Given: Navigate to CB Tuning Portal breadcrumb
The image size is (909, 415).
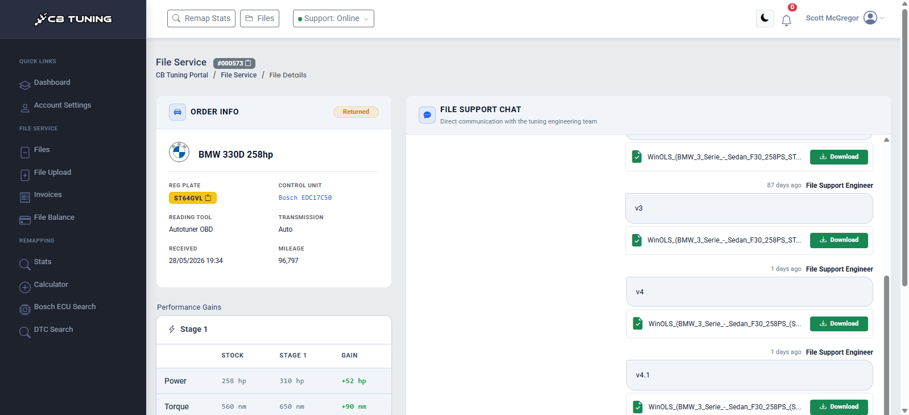Looking at the screenshot, I should point(182,75).
